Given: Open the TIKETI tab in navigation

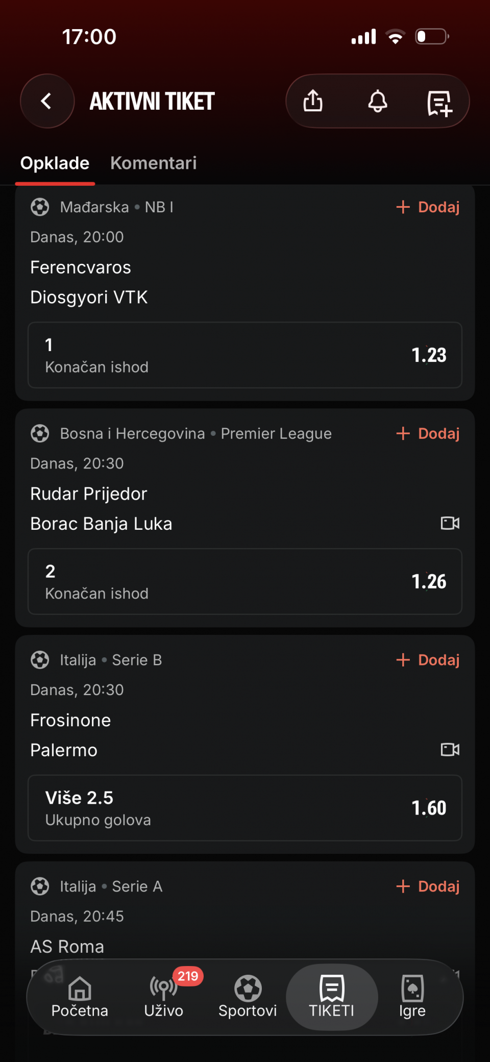Looking at the screenshot, I should 332,997.
